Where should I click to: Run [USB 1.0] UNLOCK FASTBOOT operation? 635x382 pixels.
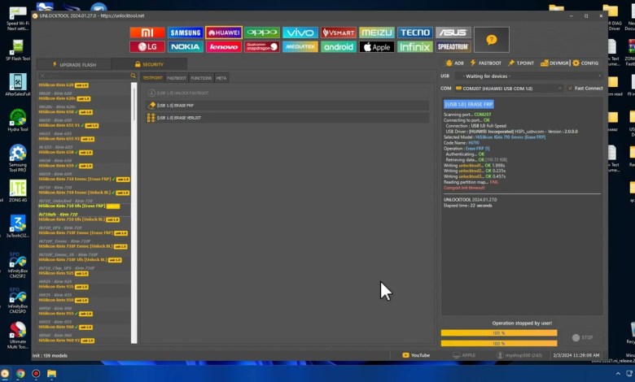(287, 93)
